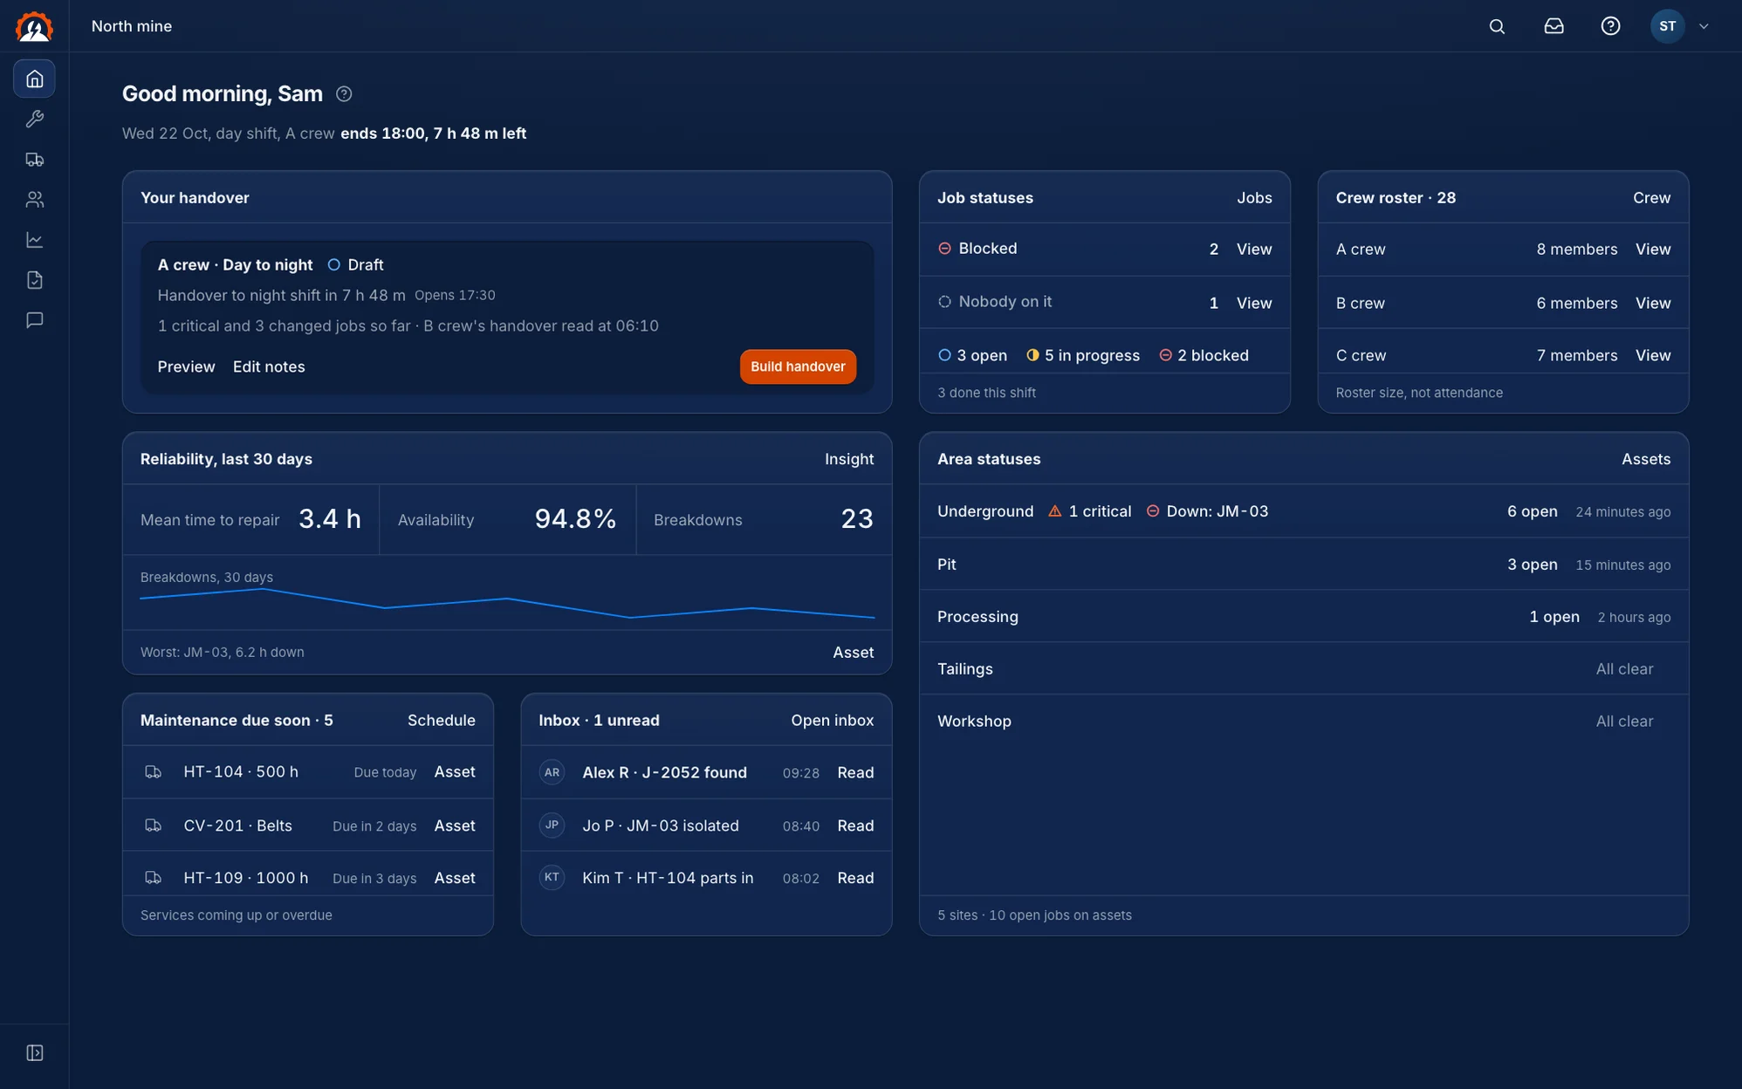Open the maintenance Schedule link
The height and width of the screenshot is (1089, 1742).
point(441,720)
